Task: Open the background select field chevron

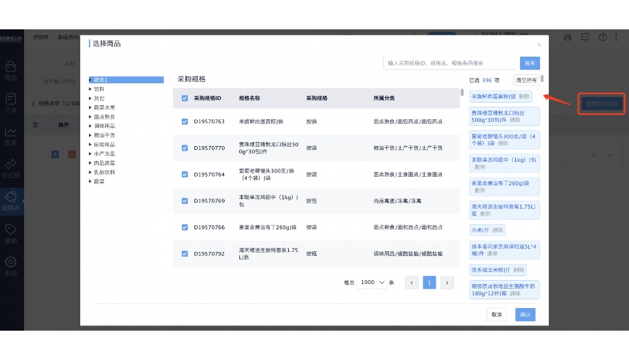Action: 610,155
